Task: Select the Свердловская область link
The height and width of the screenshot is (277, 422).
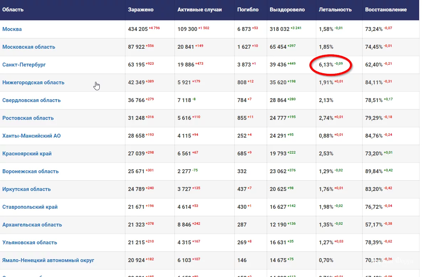Action: click(x=32, y=100)
